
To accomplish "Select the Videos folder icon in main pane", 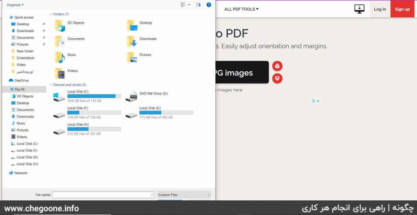I will [60, 73].
